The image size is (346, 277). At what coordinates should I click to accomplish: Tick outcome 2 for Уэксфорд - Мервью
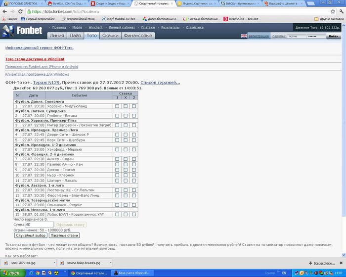point(134,149)
